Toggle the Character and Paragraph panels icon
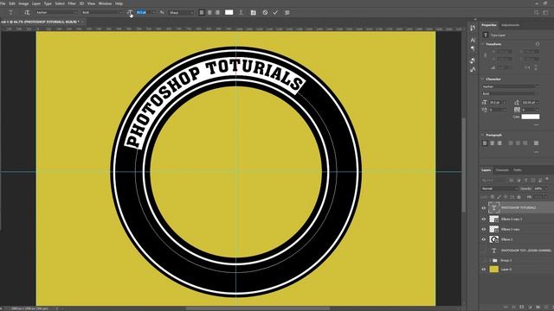Screen dimensions: 554x311 [x=254, y=12]
